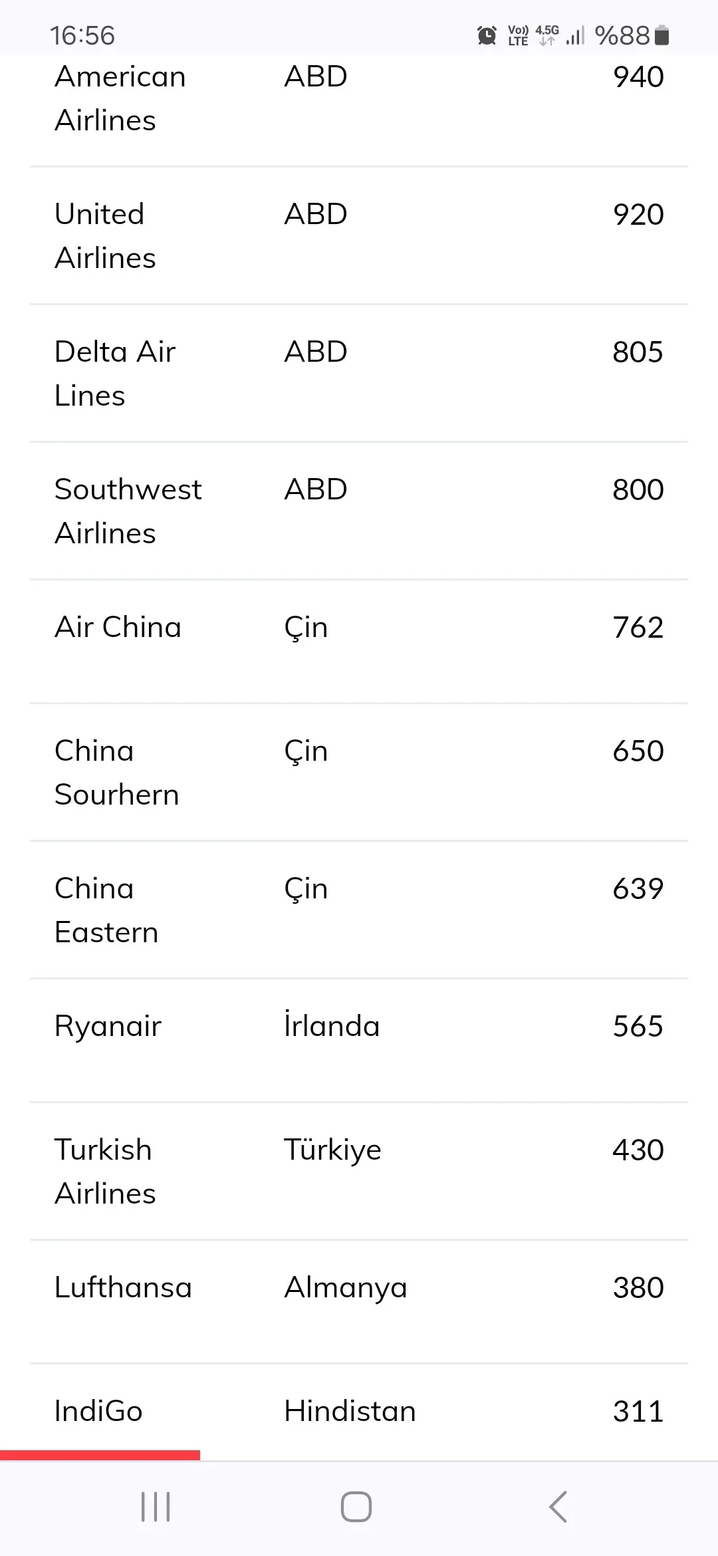Tap the battery icon in status bar

pos(661,35)
